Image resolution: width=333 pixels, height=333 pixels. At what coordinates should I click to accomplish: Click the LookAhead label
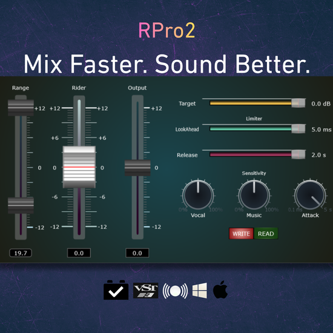[187, 130]
